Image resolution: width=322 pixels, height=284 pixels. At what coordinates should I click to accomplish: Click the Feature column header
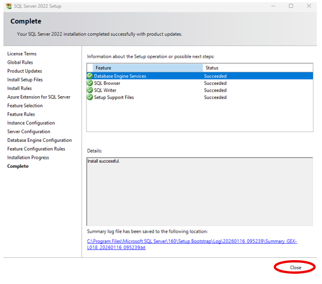click(x=148, y=68)
